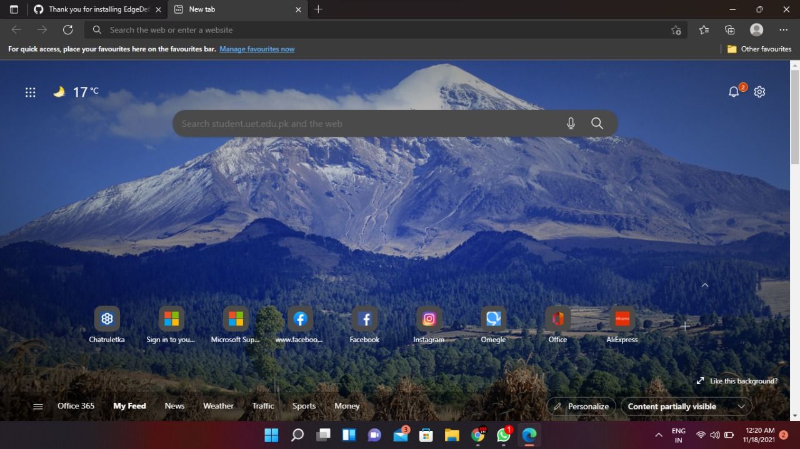This screenshot has height=449, width=800.
Task: Open the Edge settings and more menu
Action: [x=783, y=29]
